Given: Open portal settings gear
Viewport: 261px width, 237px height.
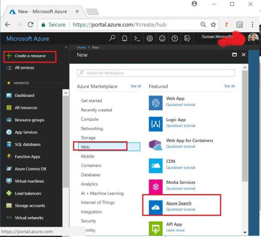Looking at the screenshot, I should tap(150, 38).
